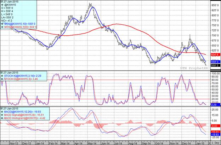Click the Dec-14 label on the time axis

click(x=187, y=143)
